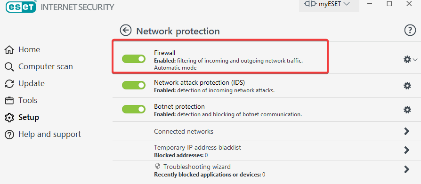The height and width of the screenshot is (184, 421).
Task: Click the Troubleshooting wizard shield icon
Action: (158, 166)
